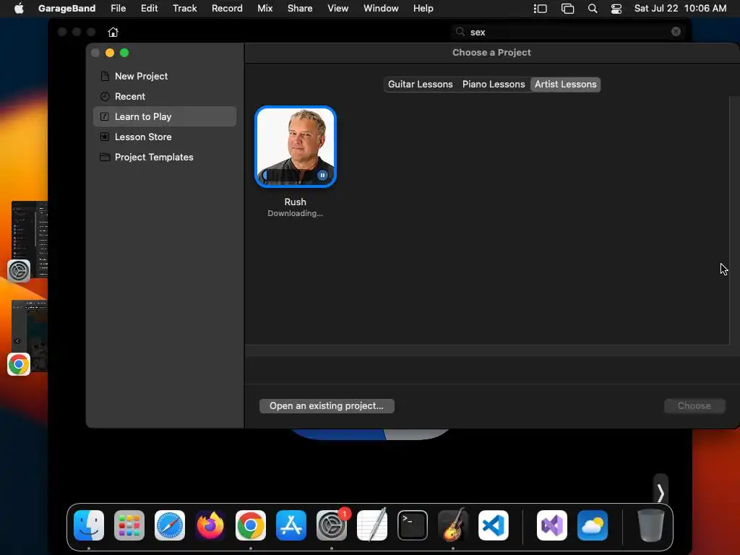740x555 pixels.
Task: Click the magnifier icon in search field
Action: point(460,32)
